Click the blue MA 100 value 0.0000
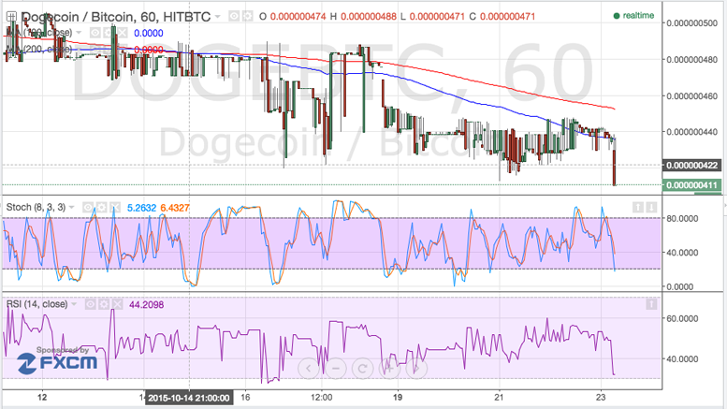 (149, 33)
